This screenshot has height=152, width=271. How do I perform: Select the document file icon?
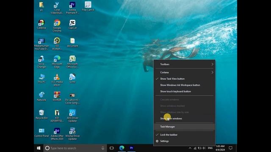[72, 43]
